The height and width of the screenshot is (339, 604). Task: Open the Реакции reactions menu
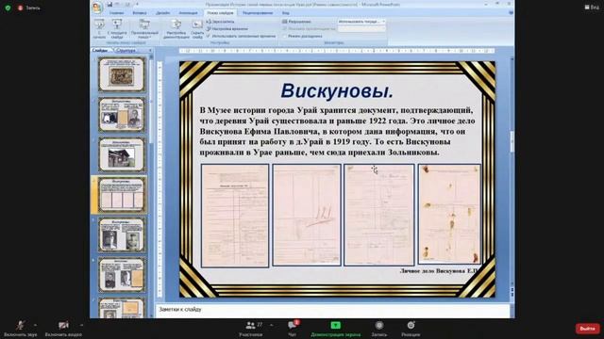[x=411, y=328]
